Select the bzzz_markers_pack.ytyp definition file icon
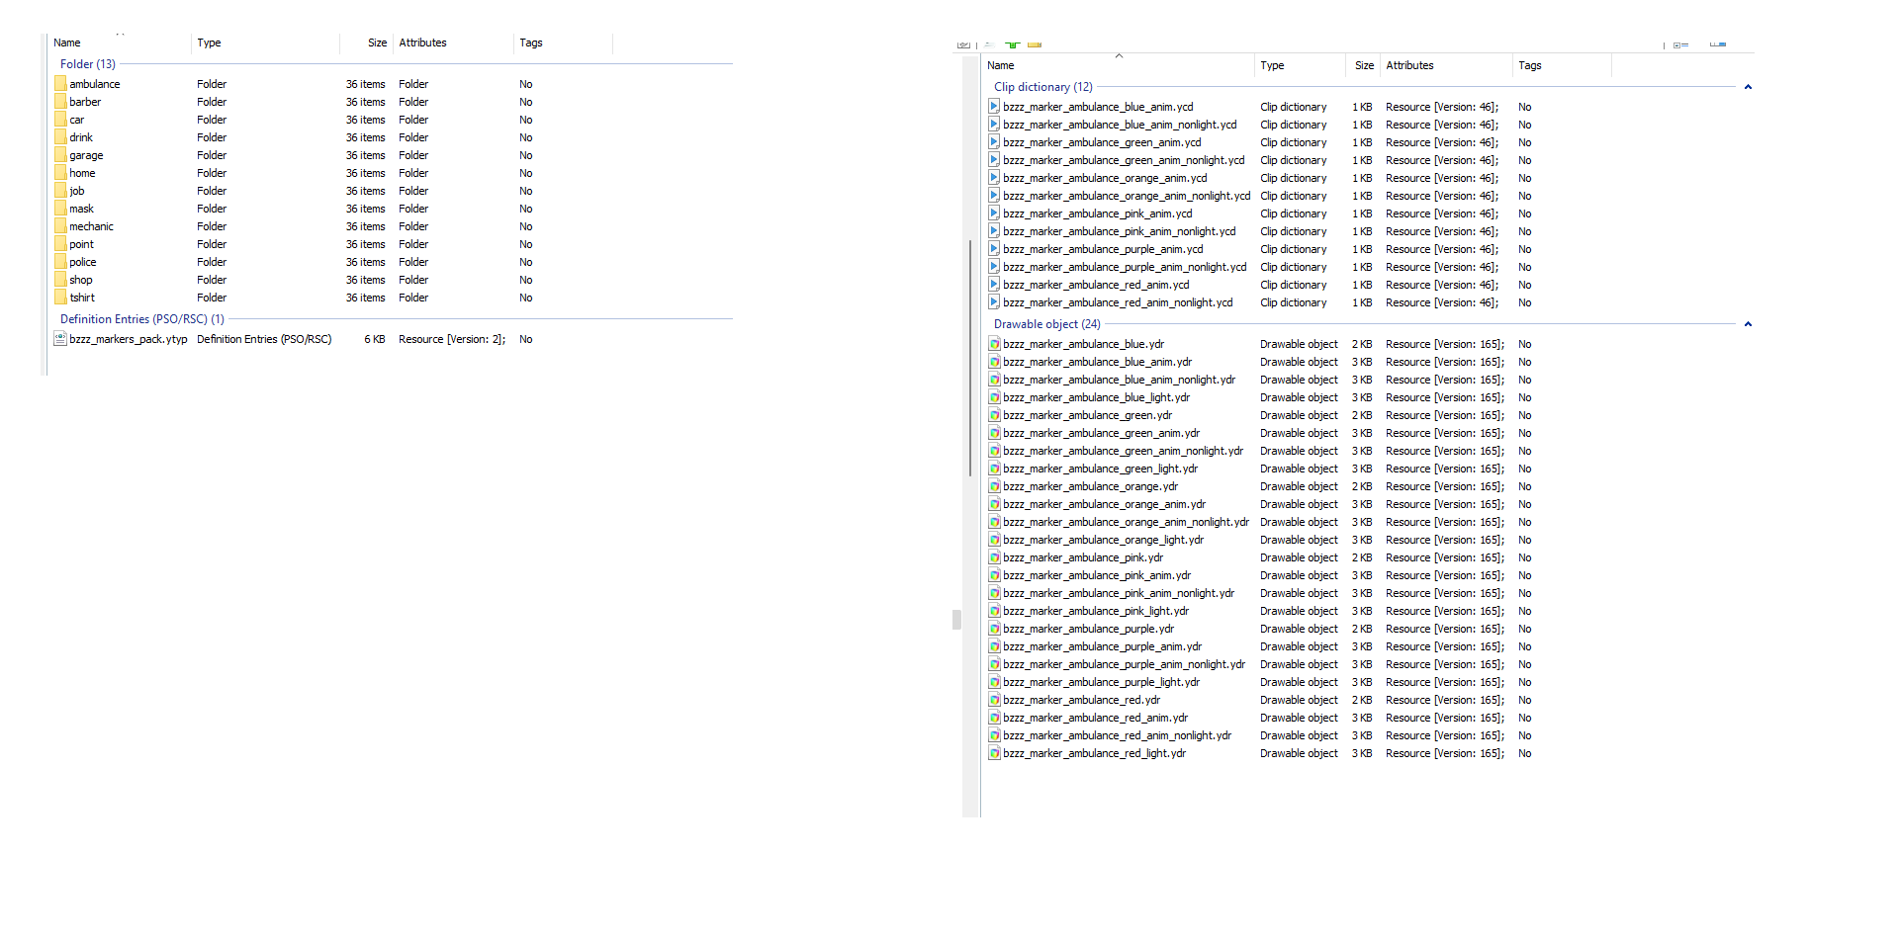This screenshot has height=939, width=1901. [60, 339]
